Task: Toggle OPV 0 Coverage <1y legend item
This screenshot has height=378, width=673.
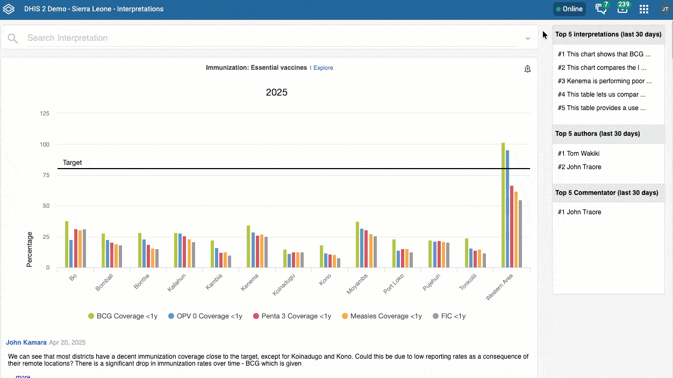Action: click(x=205, y=316)
